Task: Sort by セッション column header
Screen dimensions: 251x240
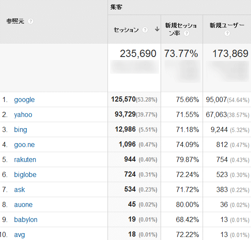Action: (126, 30)
